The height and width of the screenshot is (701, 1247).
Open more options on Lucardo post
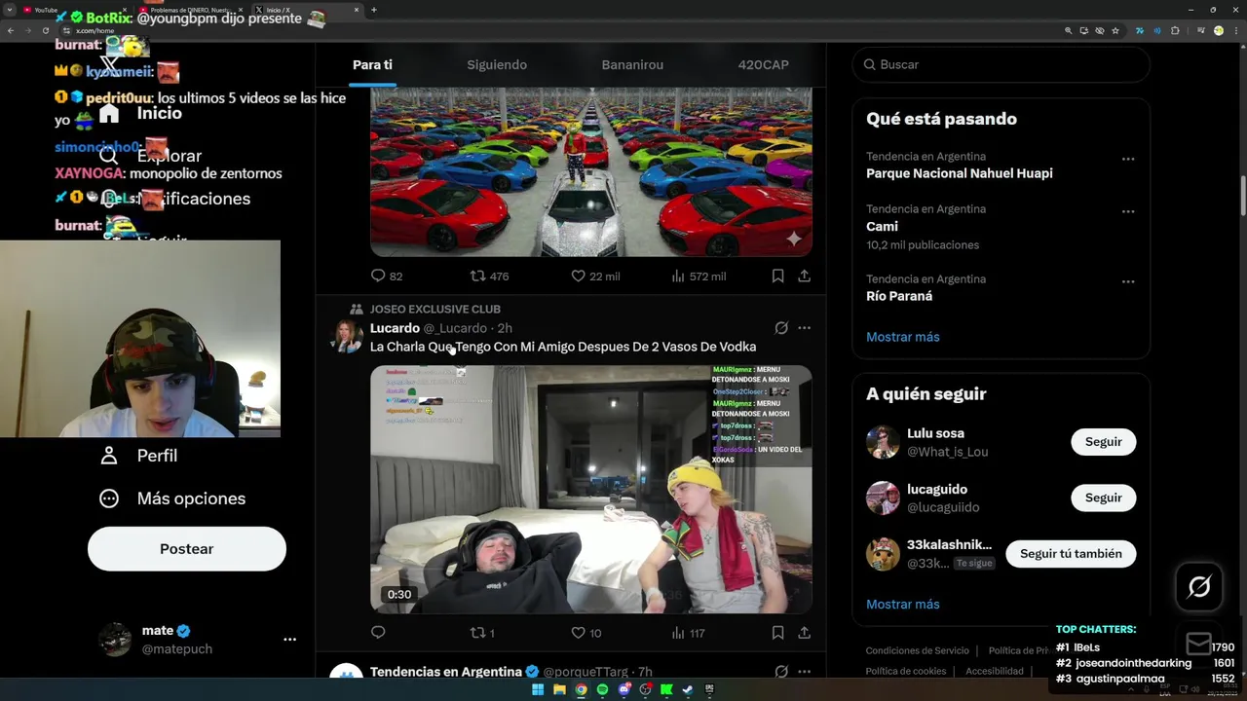804,328
